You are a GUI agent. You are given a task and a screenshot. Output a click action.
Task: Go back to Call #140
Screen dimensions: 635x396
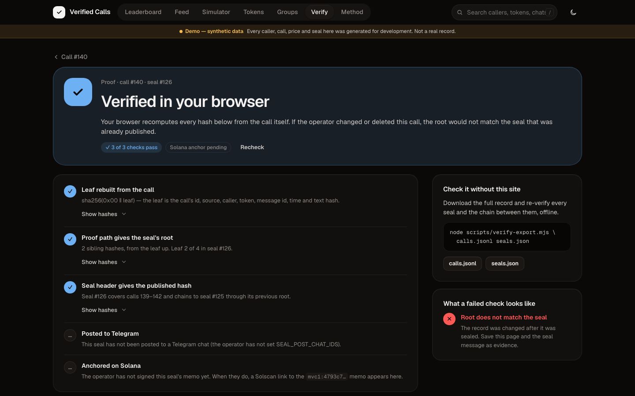71,57
